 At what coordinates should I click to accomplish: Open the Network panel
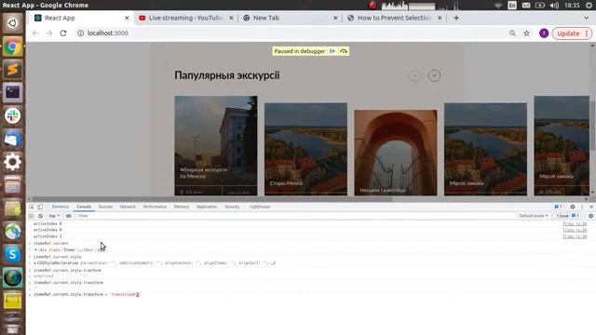point(128,207)
